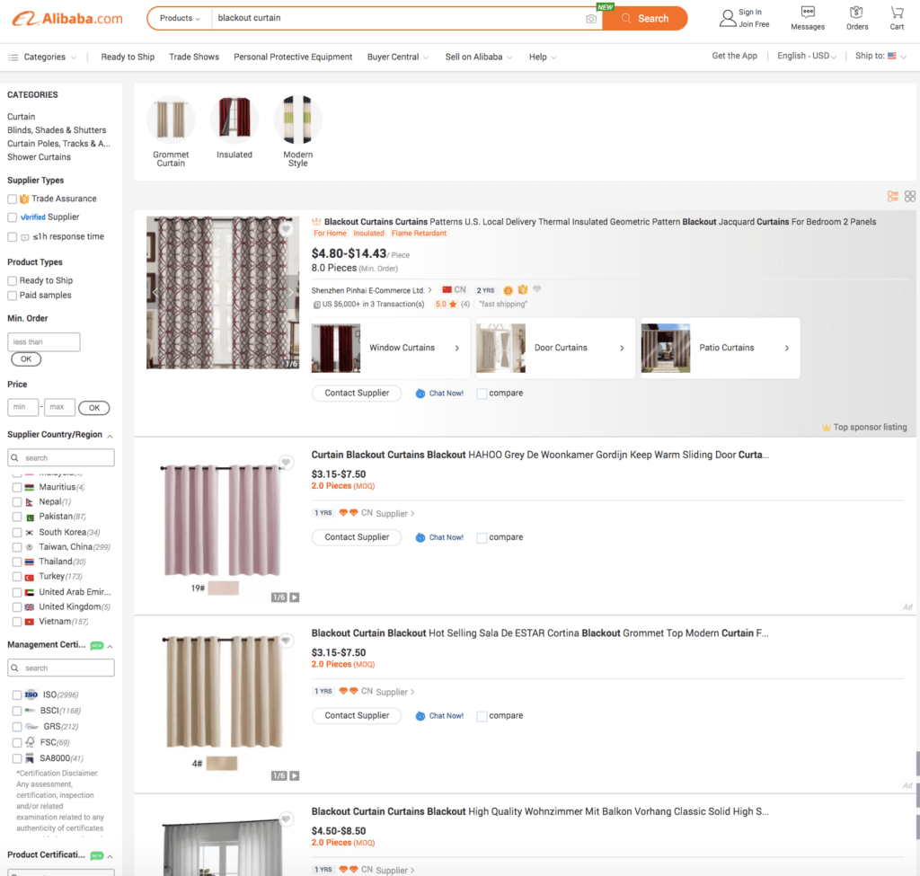The image size is (920, 876).
Task: Play video for the beige grommet curtain
Action: pyautogui.click(x=295, y=775)
